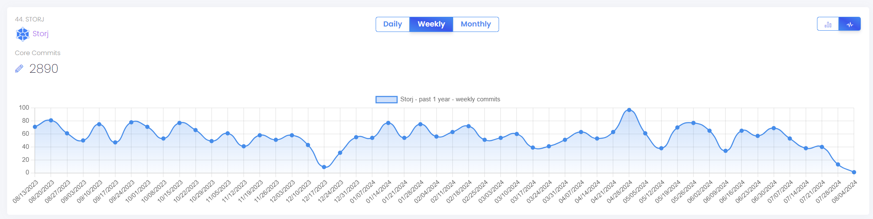Click the first data point at 08/13/2023
The image size is (873, 219).
tap(35, 127)
